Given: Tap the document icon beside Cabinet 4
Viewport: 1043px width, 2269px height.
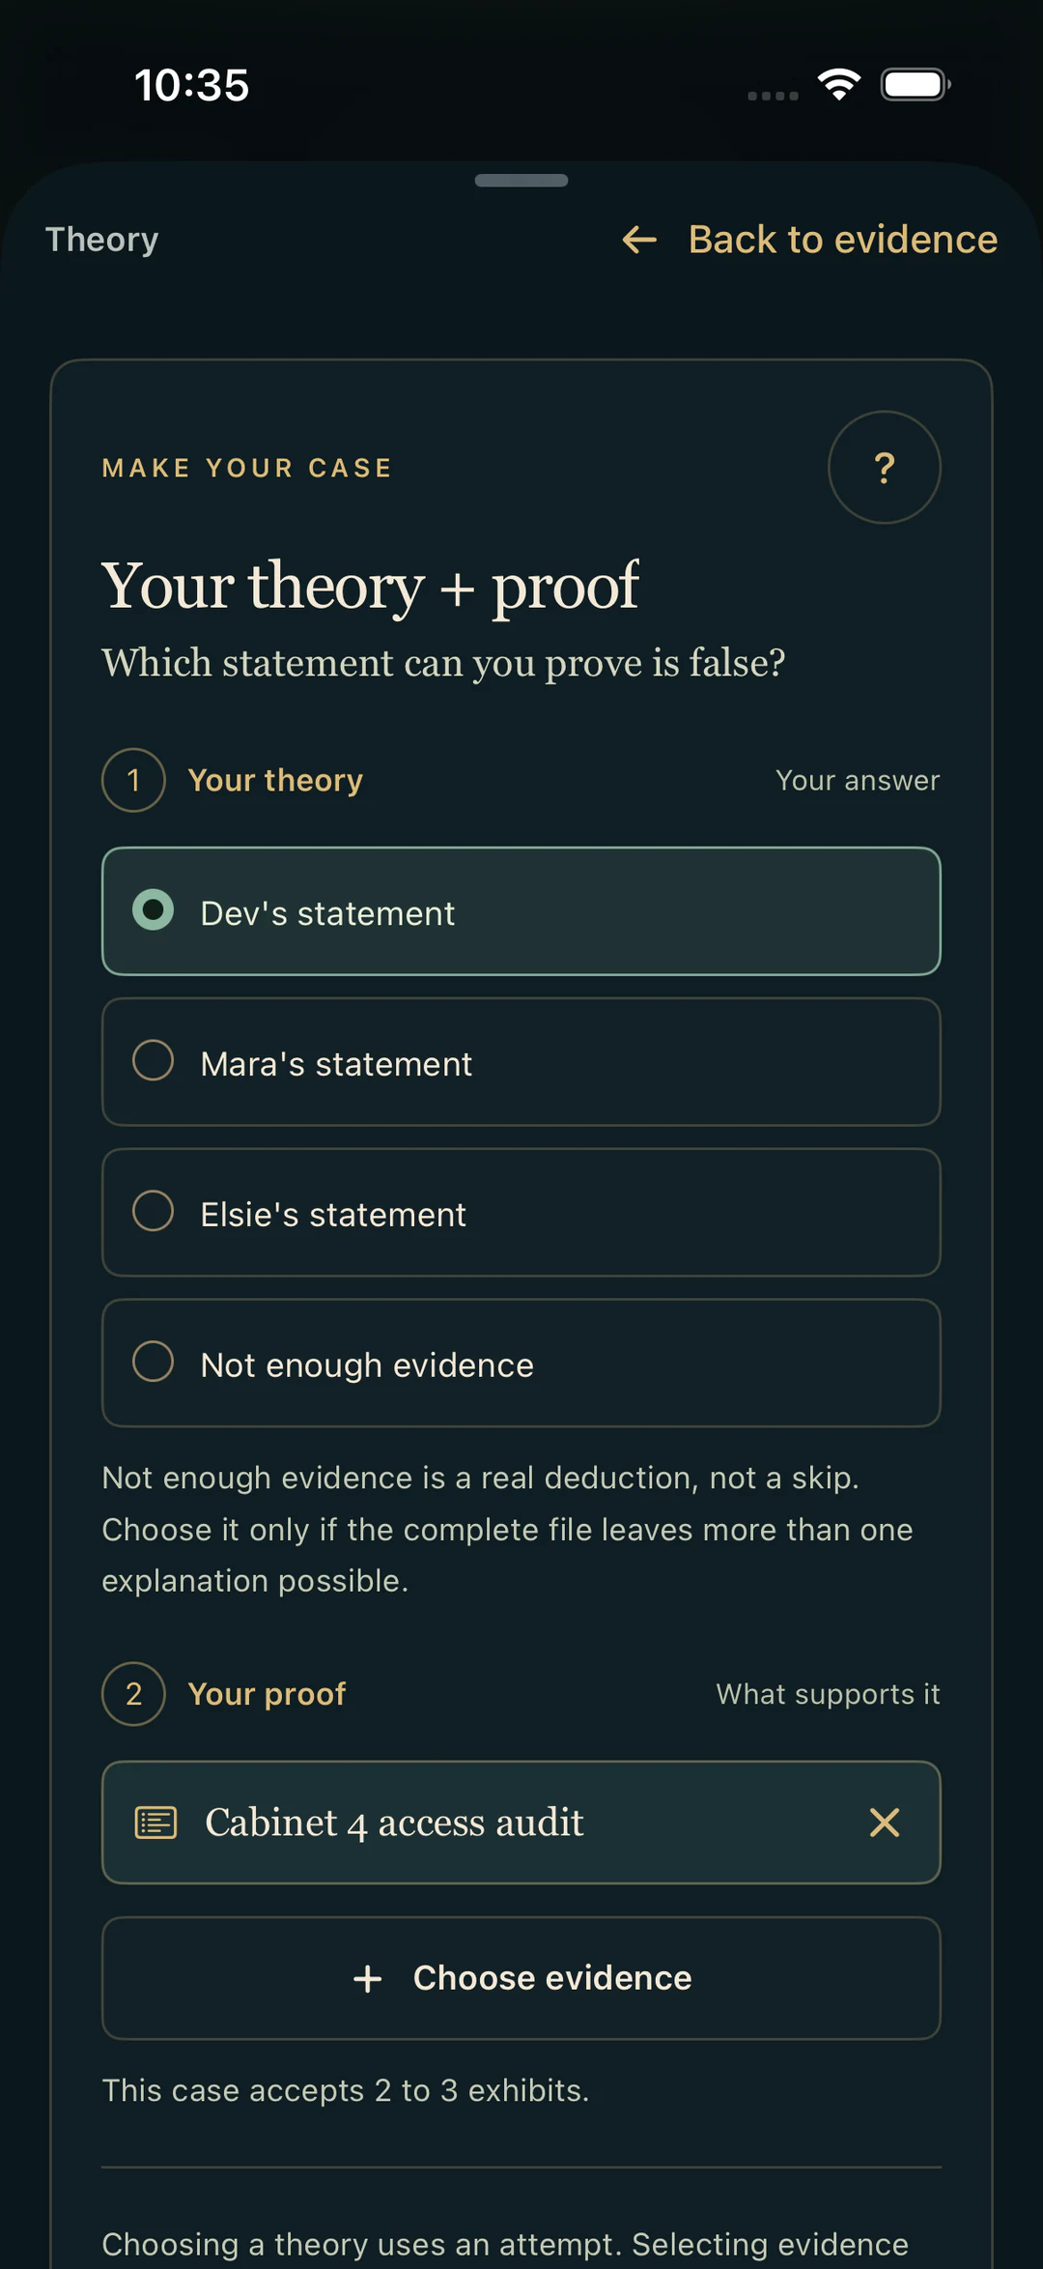Looking at the screenshot, I should (155, 1823).
